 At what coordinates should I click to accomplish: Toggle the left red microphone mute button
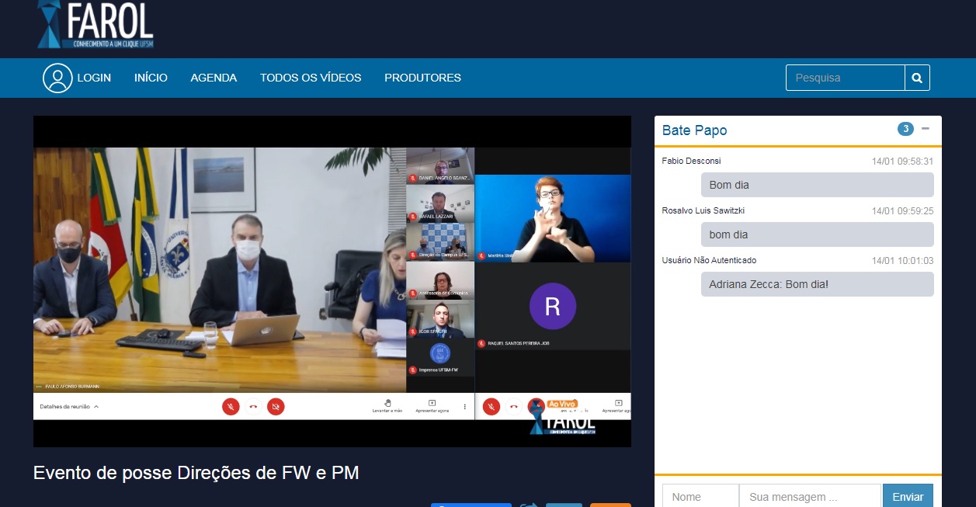[x=230, y=406]
